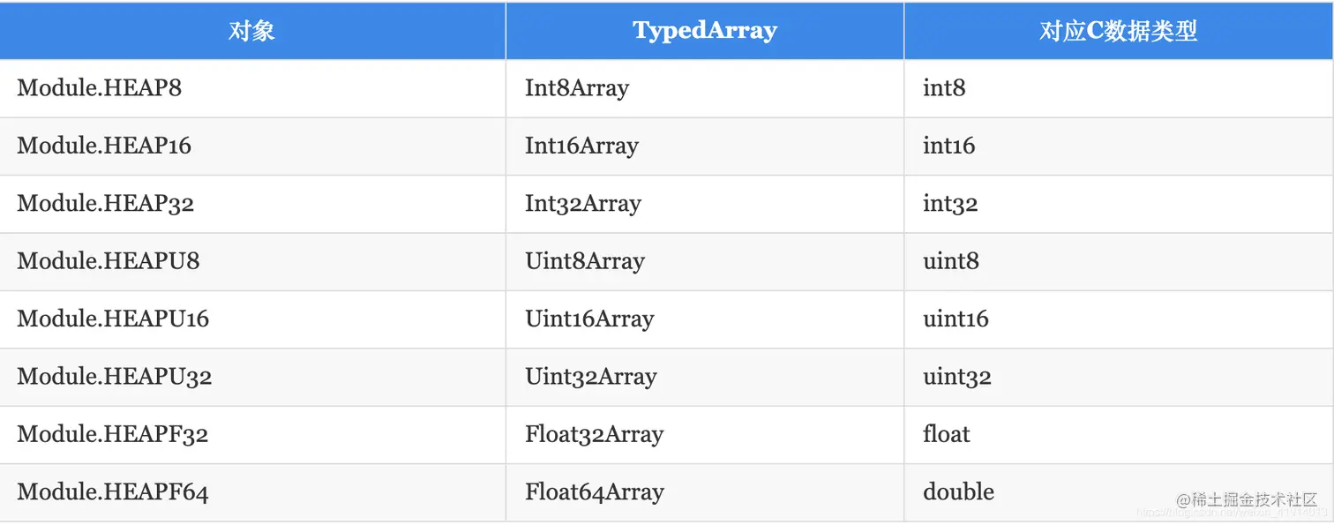
Task: Click the 对应C数据类型 column header
Action: tap(1118, 31)
